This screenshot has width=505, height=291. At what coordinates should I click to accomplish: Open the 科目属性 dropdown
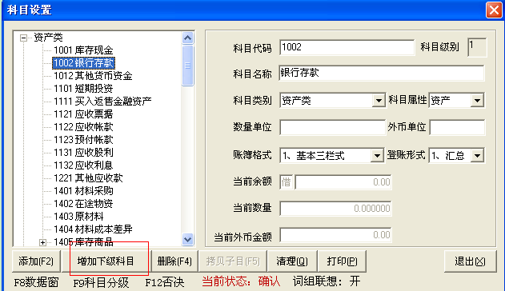point(477,101)
